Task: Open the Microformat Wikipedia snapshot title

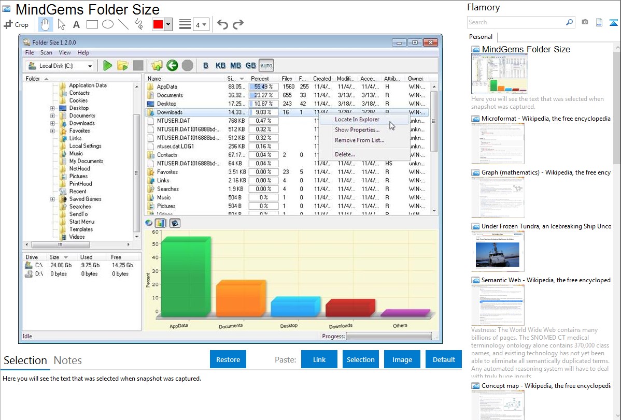Action: point(546,119)
